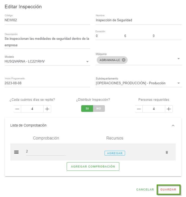Viewport: 186px width, 197px height.
Task: Decrease the repeat days value
Action: tap(17, 109)
